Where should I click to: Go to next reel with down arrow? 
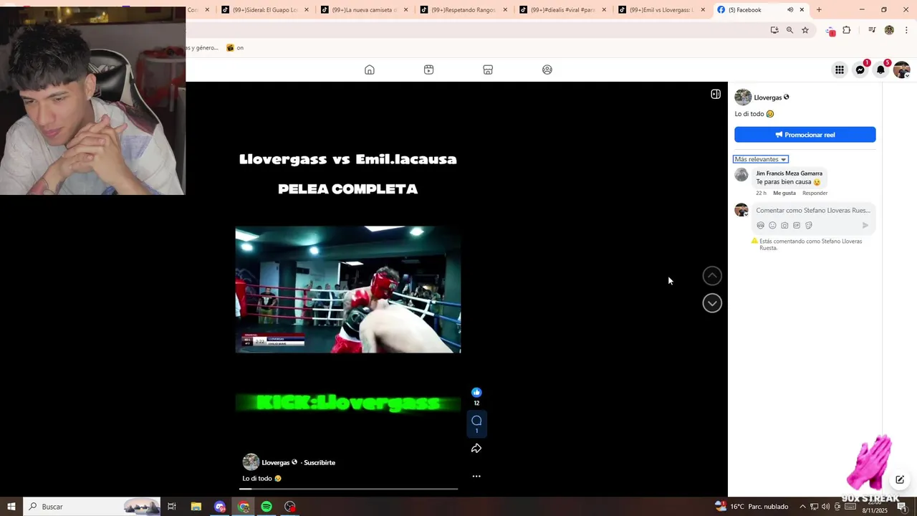[712, 303]
